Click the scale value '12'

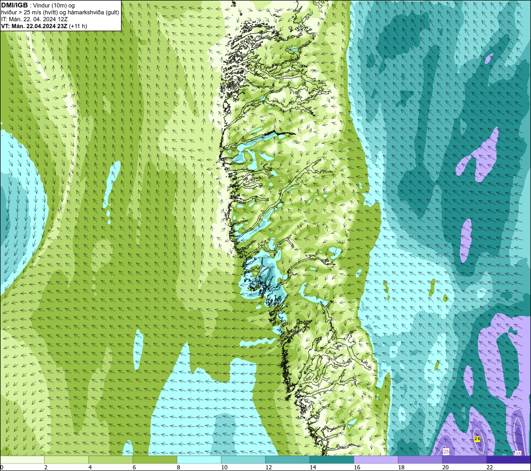click(269, 467)
